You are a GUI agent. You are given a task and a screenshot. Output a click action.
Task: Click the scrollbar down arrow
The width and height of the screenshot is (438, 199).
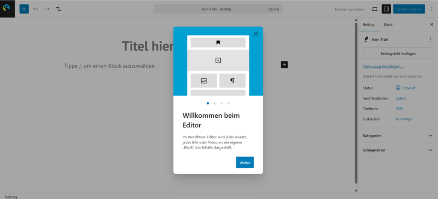click(x=356, y=190)
